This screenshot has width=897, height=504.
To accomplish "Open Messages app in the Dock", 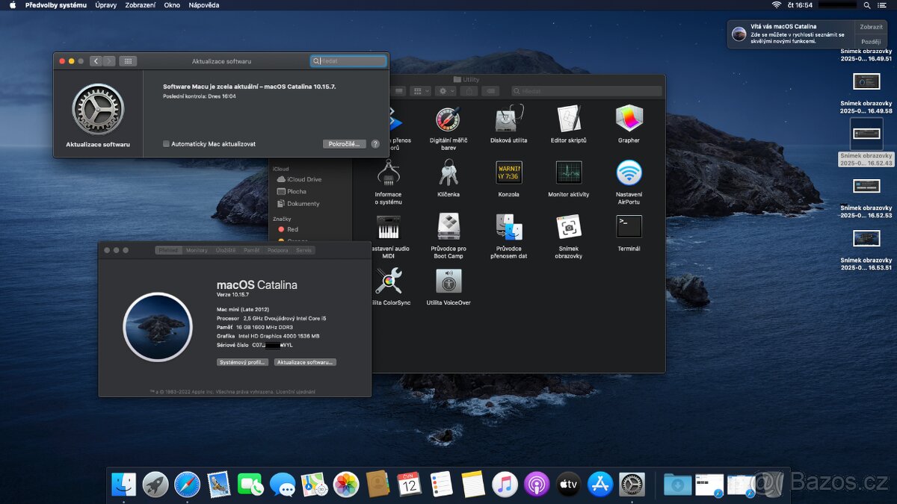I will [x=283, y=485].
